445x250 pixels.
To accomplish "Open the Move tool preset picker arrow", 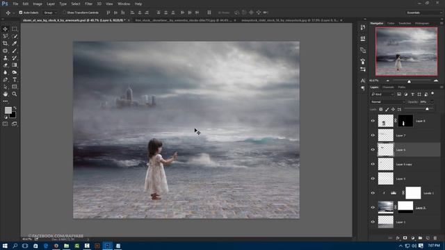I will tap(13, 12).
